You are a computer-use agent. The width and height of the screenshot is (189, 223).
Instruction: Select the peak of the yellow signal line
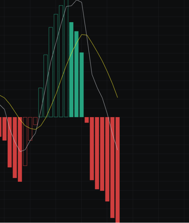click(82, 34)
